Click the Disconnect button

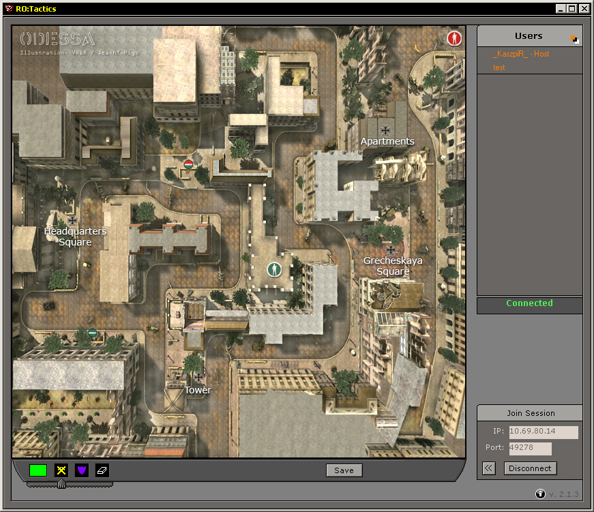[x=530, y=468]
